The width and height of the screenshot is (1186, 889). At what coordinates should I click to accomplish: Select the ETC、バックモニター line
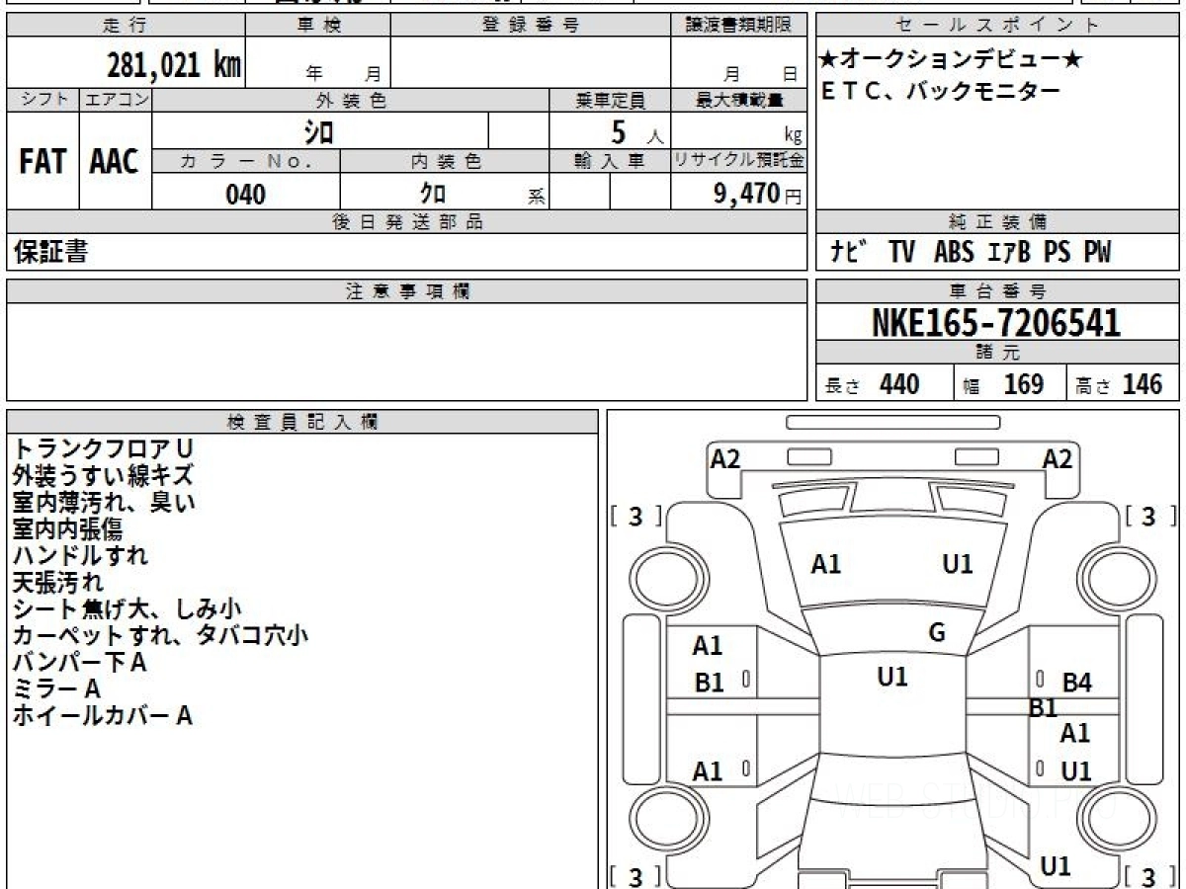point(940,92)
